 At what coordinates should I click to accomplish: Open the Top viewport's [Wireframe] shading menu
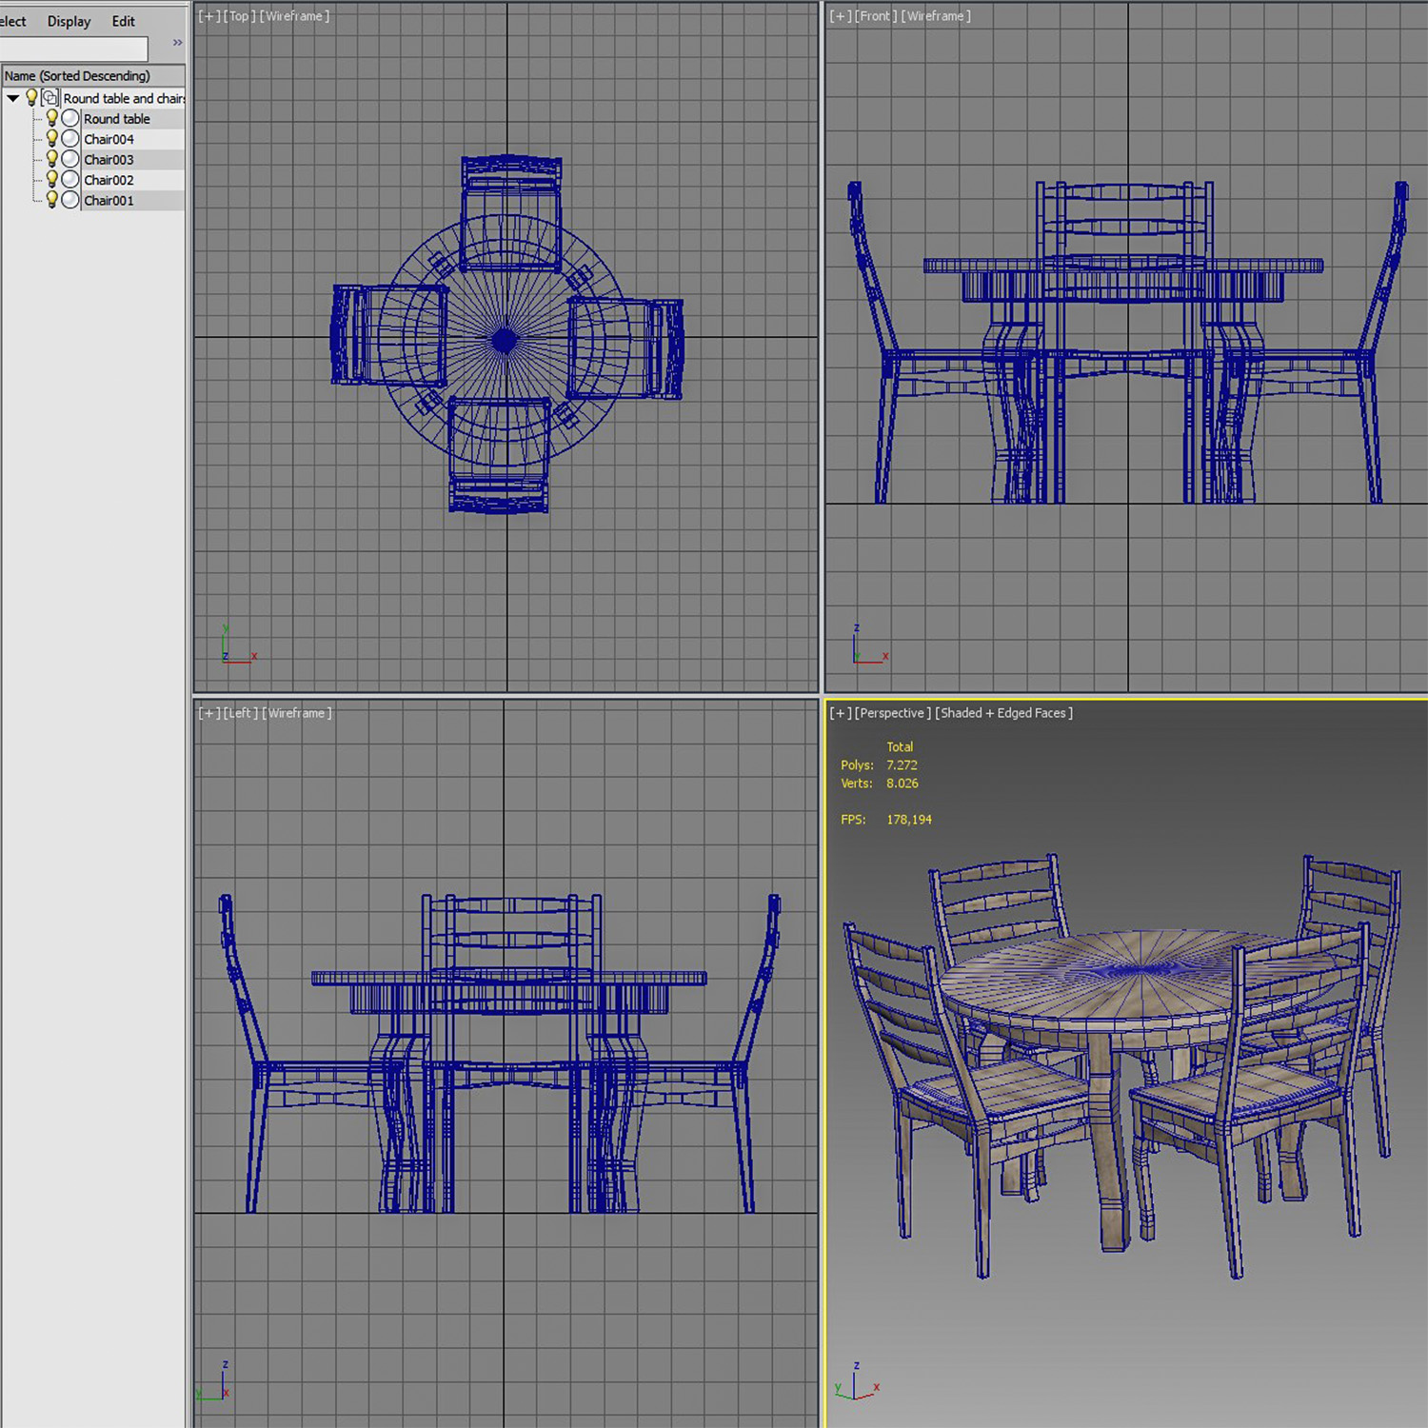pyautogui.click(x=295, y=16)
